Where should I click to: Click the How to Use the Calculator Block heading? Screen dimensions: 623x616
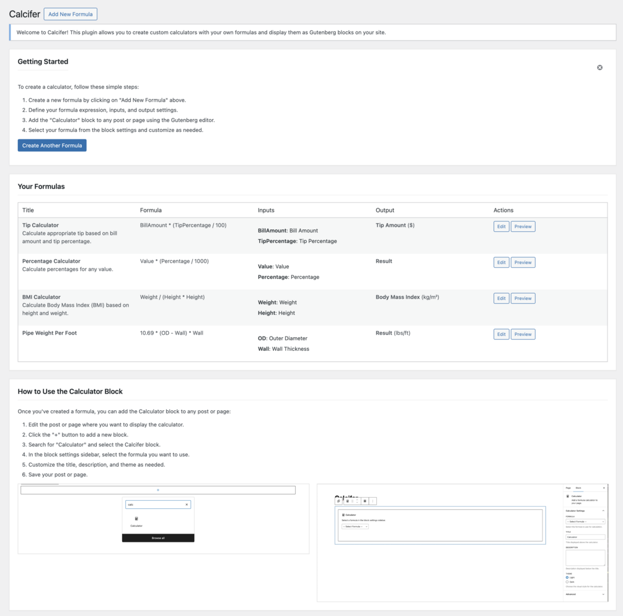[x=70, y=391]
